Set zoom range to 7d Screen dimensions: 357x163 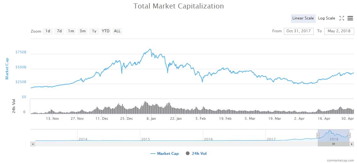(x=59, y=31)
